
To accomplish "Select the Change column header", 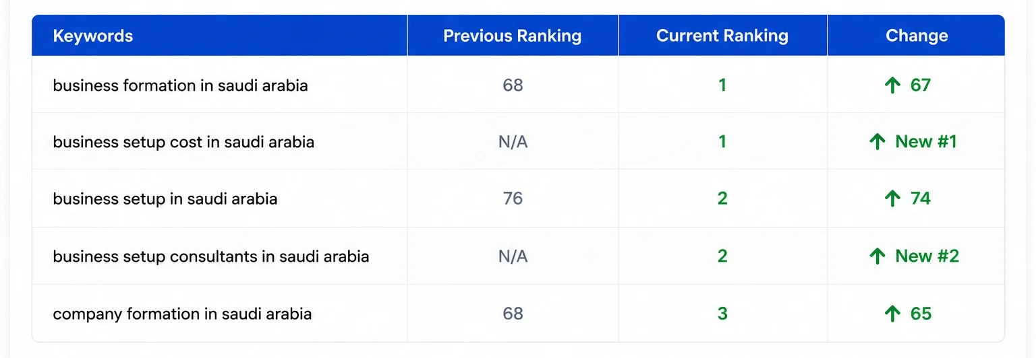I will (917, 36).
